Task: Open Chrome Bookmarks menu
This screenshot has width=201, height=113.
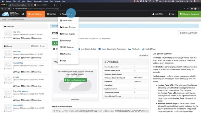Action: pos(38,1)
